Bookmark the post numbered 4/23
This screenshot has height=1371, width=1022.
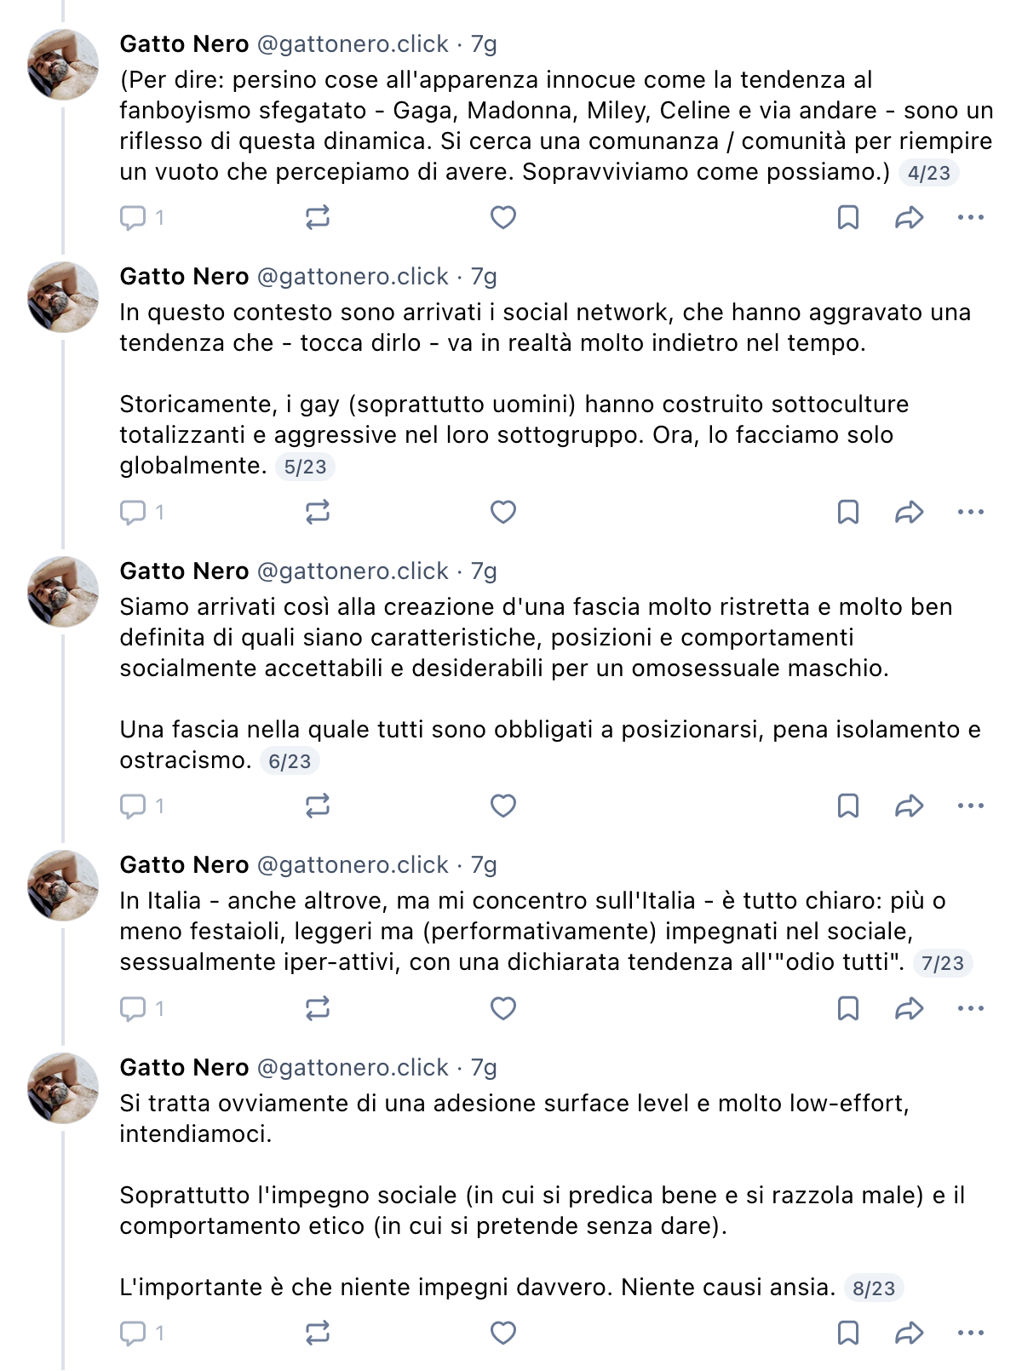point(848,218)
